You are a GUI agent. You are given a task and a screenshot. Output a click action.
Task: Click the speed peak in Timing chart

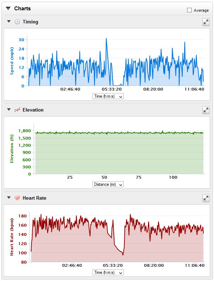(106, 39)
